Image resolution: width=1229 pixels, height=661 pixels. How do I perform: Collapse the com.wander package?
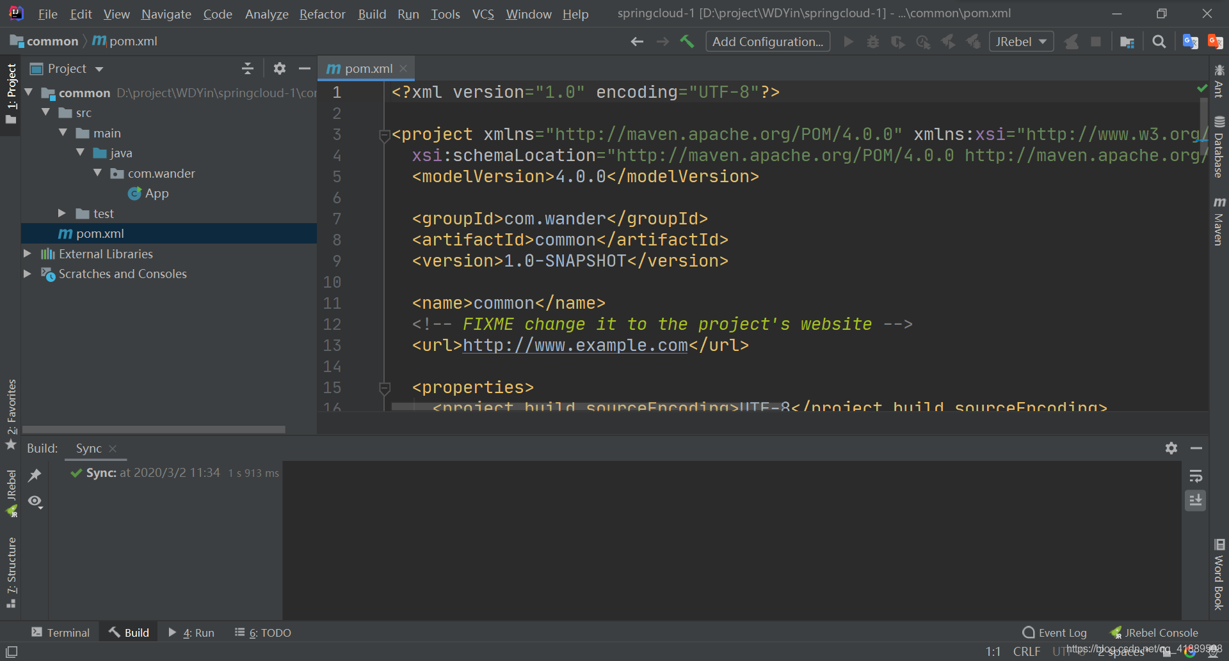click(97, 173)
